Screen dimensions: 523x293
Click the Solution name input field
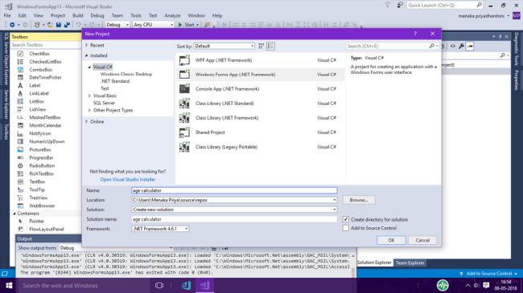234,219
